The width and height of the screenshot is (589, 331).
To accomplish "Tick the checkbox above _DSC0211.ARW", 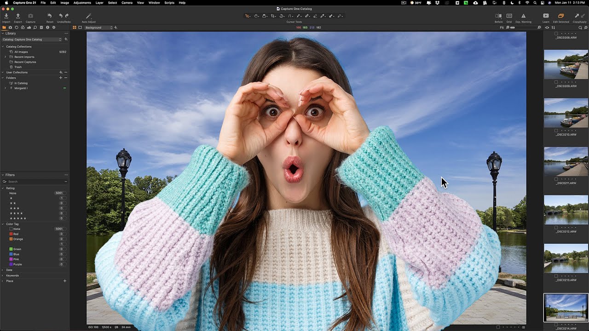I will pos(556,179).
